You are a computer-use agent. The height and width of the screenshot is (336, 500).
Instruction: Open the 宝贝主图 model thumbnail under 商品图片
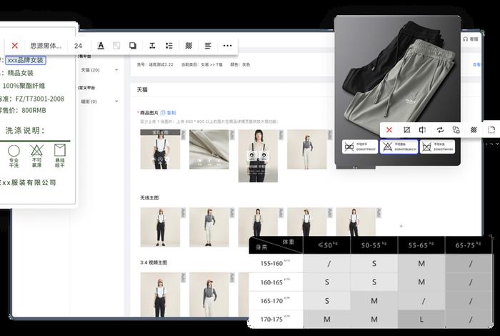pos(160,149)
